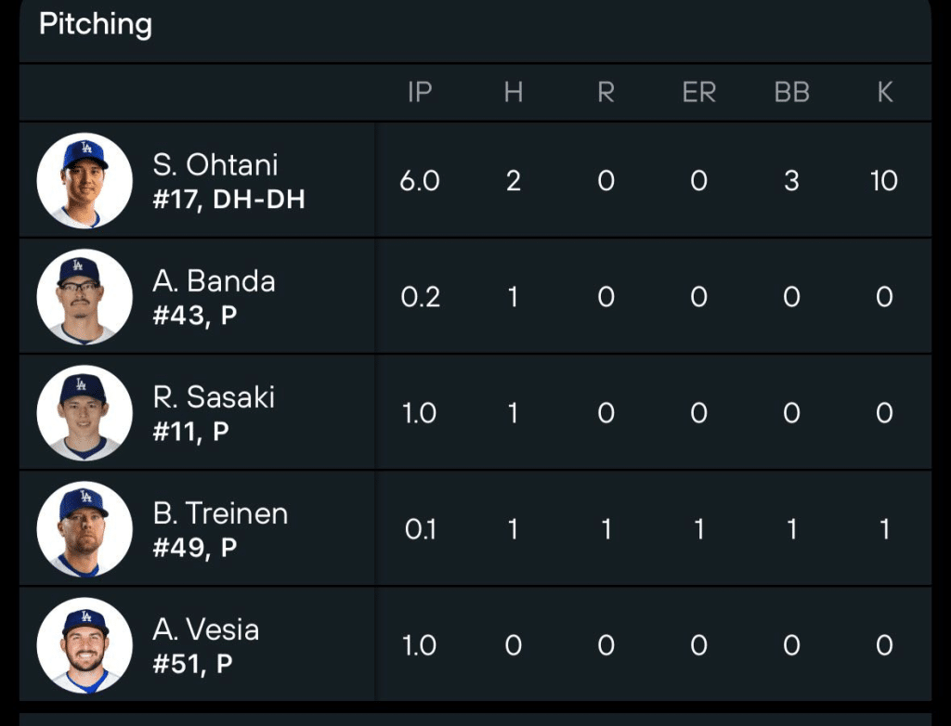Collapse the Pitching section header

(x=95, y=25)
